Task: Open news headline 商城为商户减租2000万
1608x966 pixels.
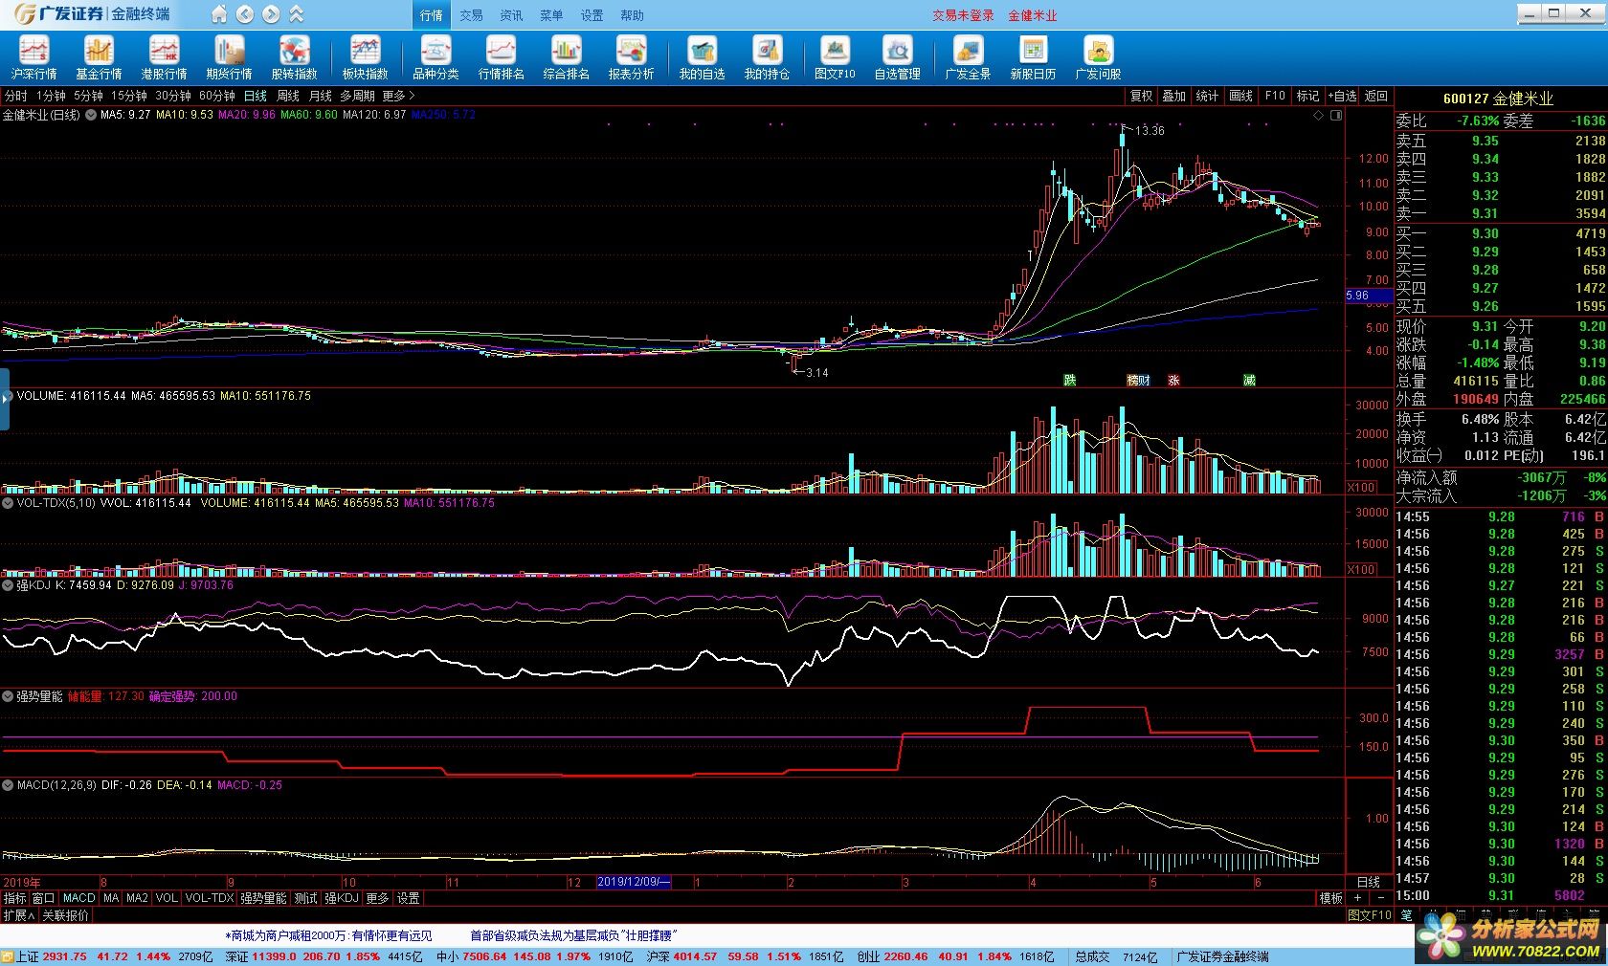Action: click(329, 935)
